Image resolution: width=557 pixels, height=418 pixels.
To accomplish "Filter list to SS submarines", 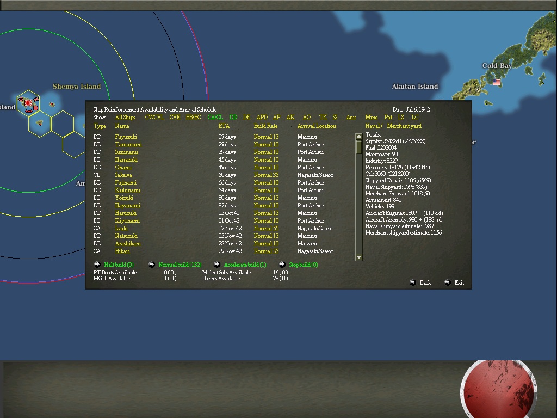I will click(335, 117).
